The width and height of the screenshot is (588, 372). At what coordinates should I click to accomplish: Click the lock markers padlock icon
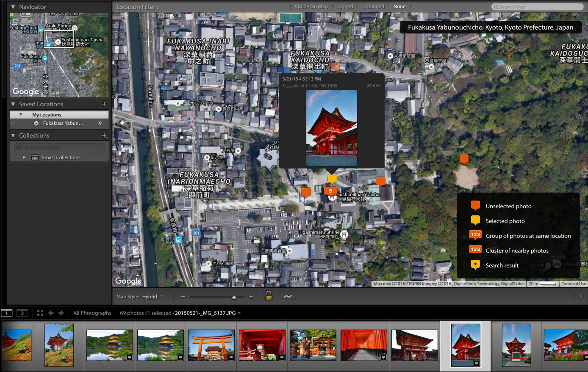(269, 296)
